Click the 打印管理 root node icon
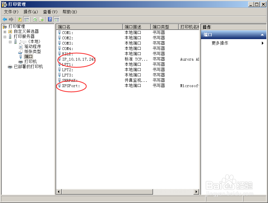Image resolution: width=268 pixels, height=203 pixels. tap(5, 26)
